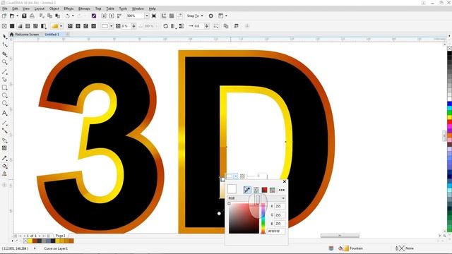Select the Zoom magnifier tool
The width and height of the screenshot is (452, 254).
point(5,62)
